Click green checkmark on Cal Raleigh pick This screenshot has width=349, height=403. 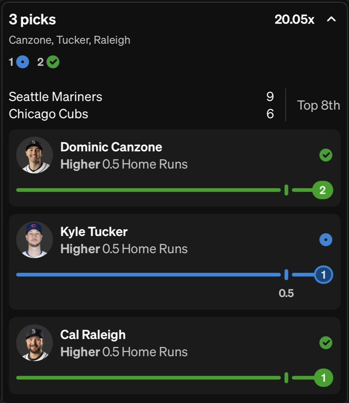[x=326, y=343]
